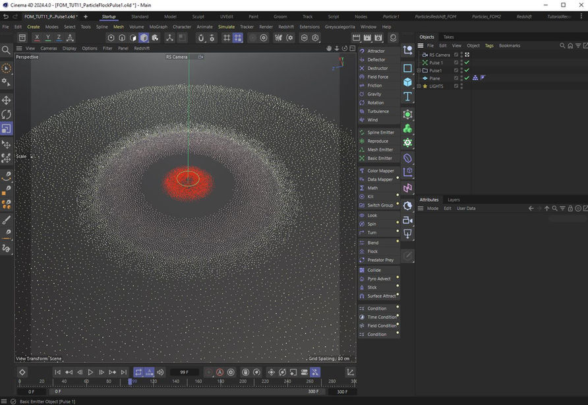Open the RS Camera viewport dropdown

[x=201, y=57]
